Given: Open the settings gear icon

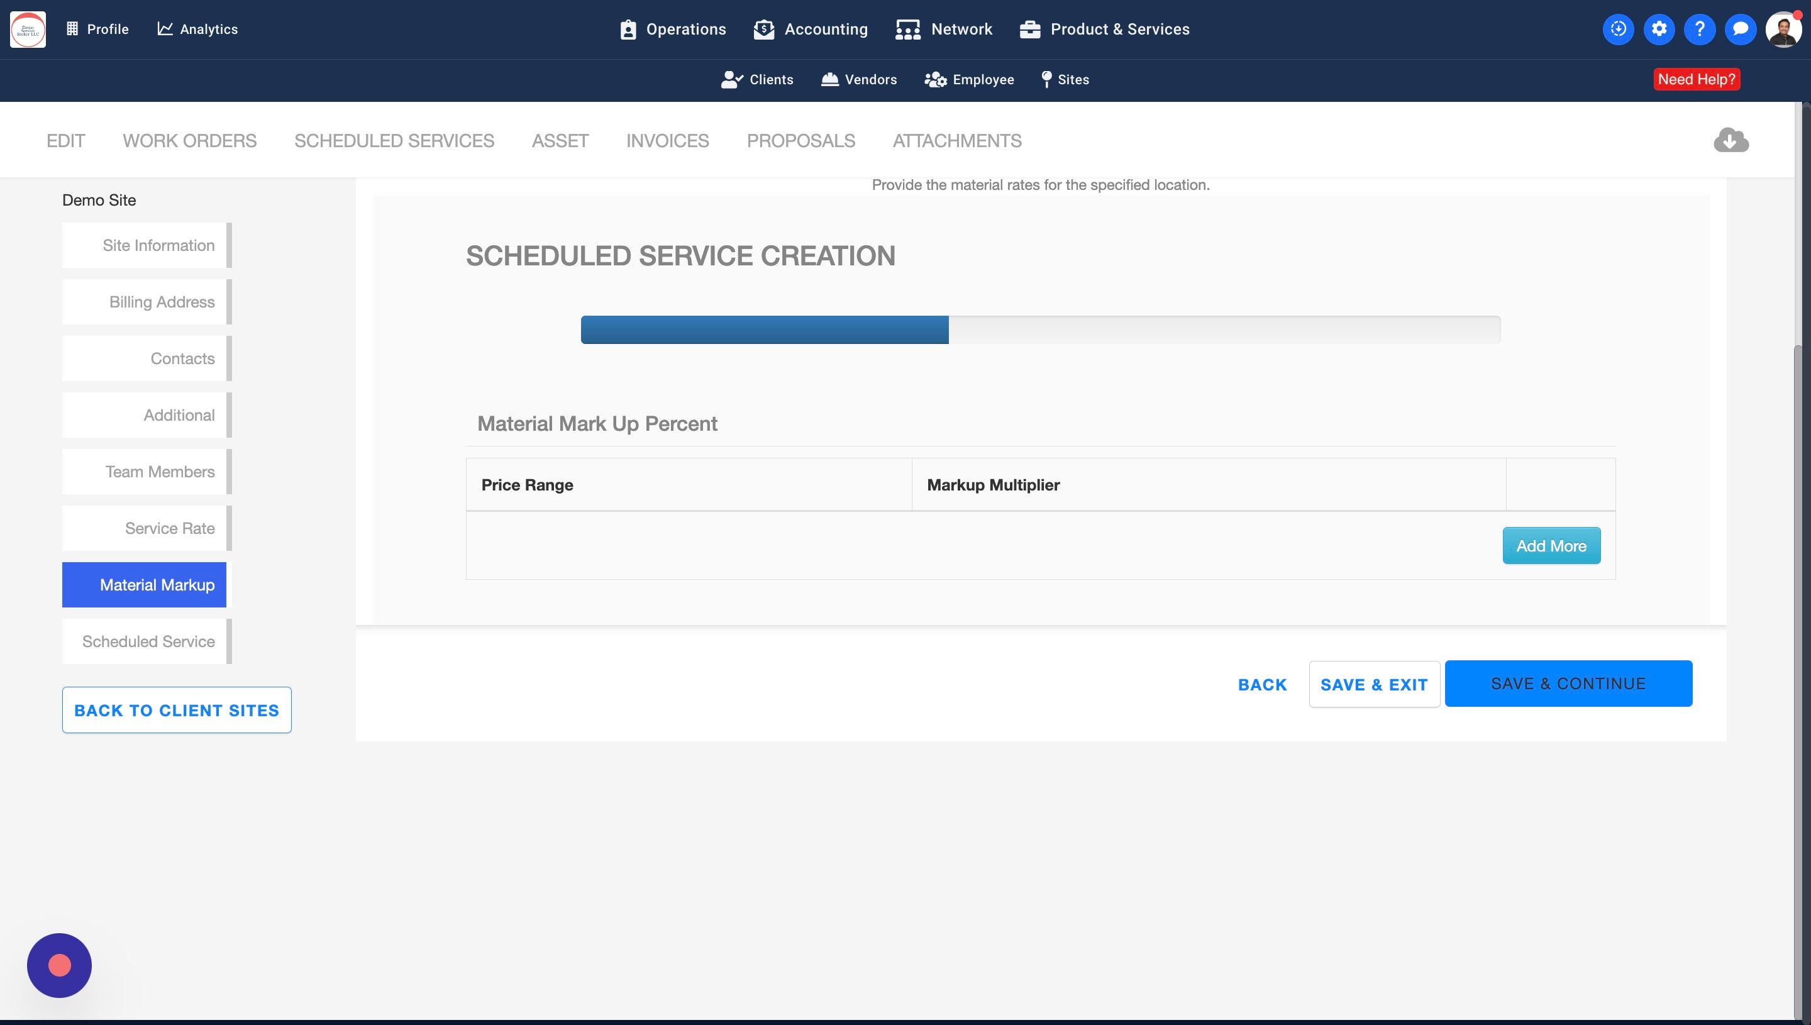Looking at the screenshot, I should click(1659, 29).
